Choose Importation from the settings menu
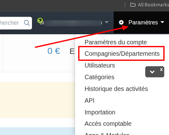Viewport: 169px width, 135px height. point(100,112)
